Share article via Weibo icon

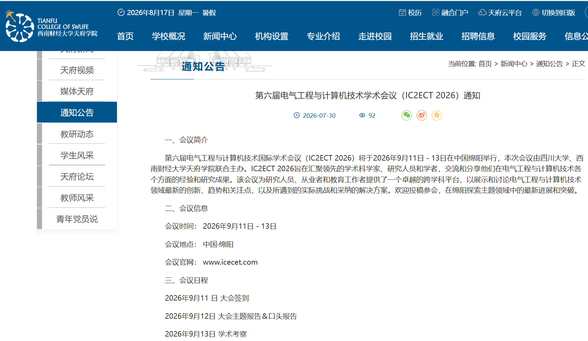422,115
